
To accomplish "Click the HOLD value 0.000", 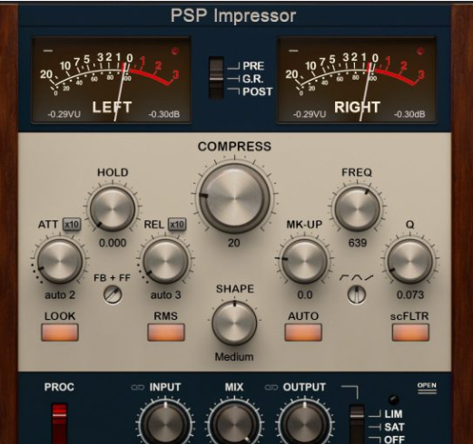I will (113, 243).
